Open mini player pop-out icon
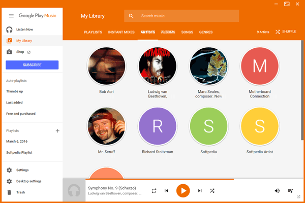The width and height of the screenshot is (305, 203). [x=298, y=196]
